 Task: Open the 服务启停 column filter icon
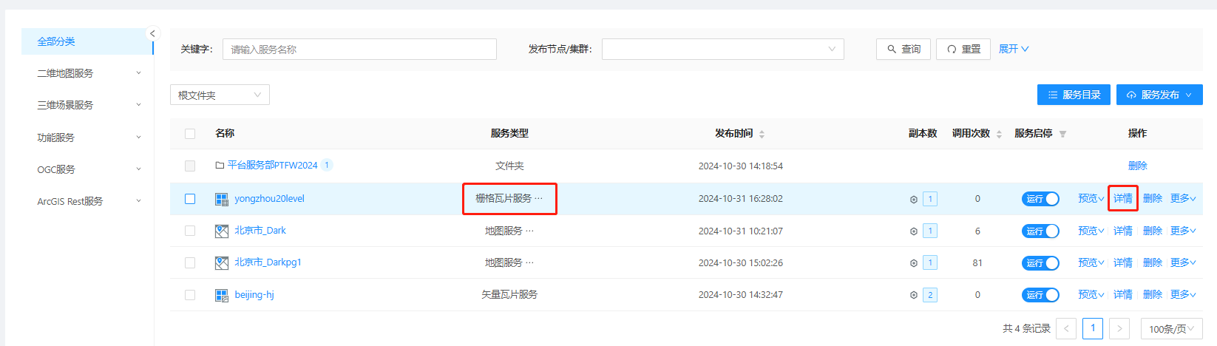tap(1062, 134)
